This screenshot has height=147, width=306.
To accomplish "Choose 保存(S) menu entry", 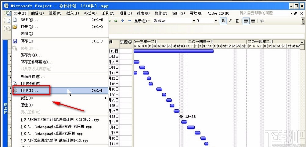I will pyautogui.click(x=60, y=41).
